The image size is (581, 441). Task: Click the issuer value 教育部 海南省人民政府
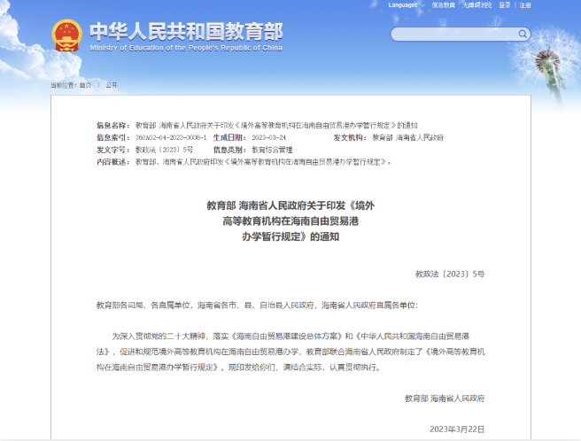tap(407, 137)
